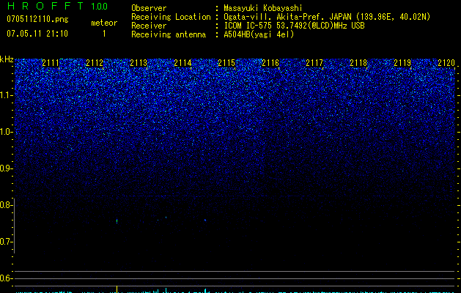This screenshot has height=293, width=461.
Task: Click the Receiving Location value text
Action: point(327,17)
